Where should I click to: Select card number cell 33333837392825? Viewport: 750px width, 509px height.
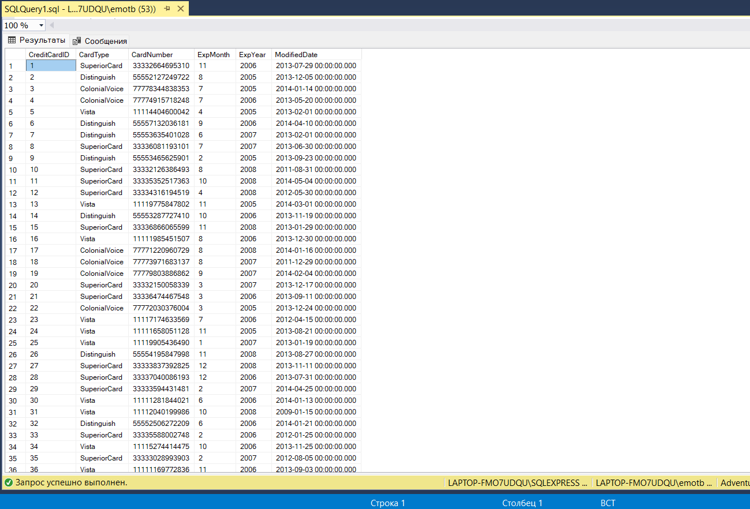tap(161, 366)
